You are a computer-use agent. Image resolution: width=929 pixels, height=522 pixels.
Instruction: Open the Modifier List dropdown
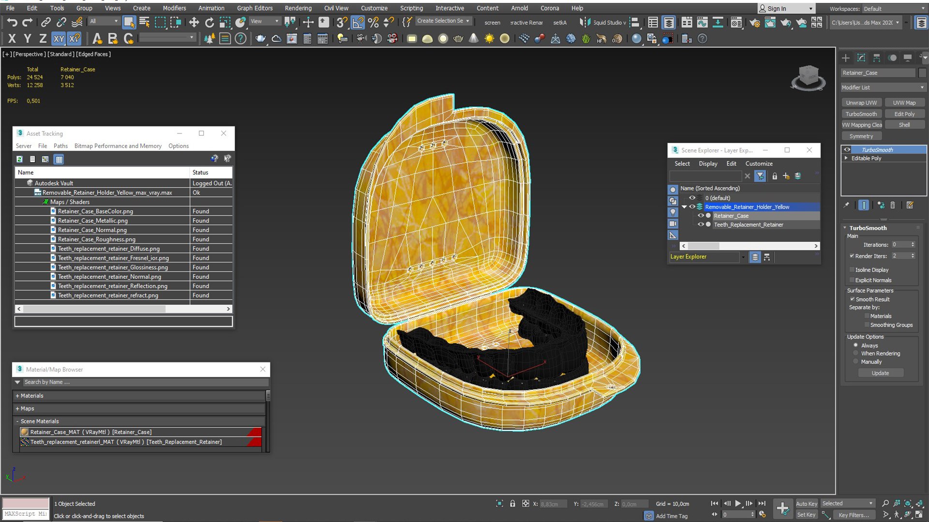point(884,87)
